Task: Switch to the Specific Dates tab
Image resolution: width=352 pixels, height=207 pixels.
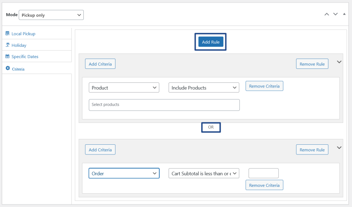Action: click(25, 57)
